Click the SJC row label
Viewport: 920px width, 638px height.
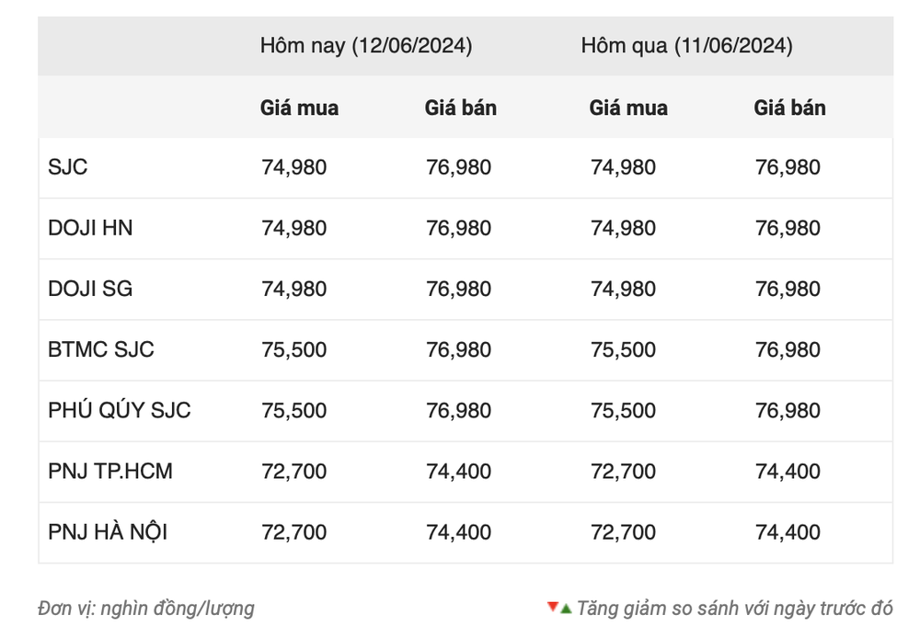[67, 167]
